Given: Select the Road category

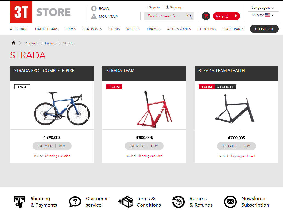Looking at the screenshot, I should [100, 8].
